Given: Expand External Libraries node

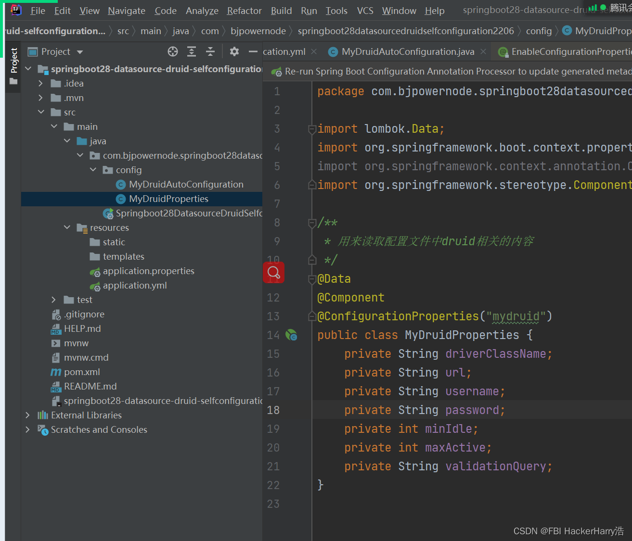Looking at the screenshot, I should [x=28, y=415].
